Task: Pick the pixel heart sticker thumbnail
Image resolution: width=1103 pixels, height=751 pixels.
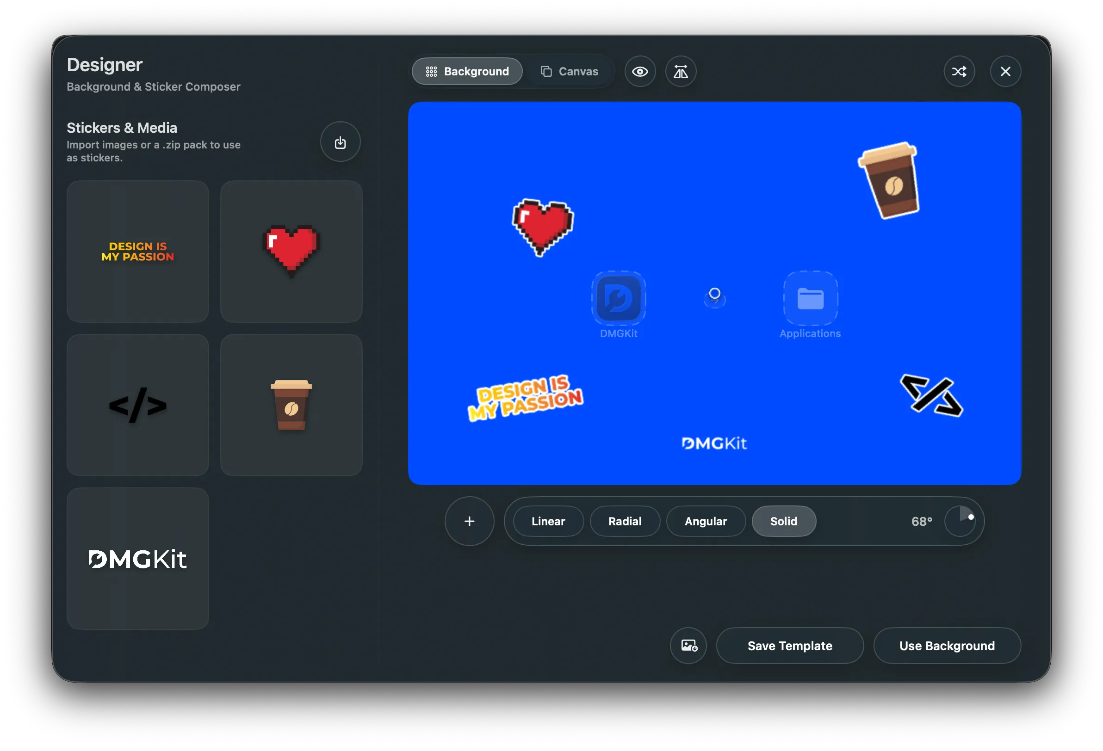Action: point(291,252)
